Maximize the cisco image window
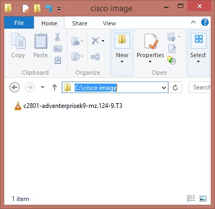The height and width of the screenshot is (209, 215). tap(181, 6)
